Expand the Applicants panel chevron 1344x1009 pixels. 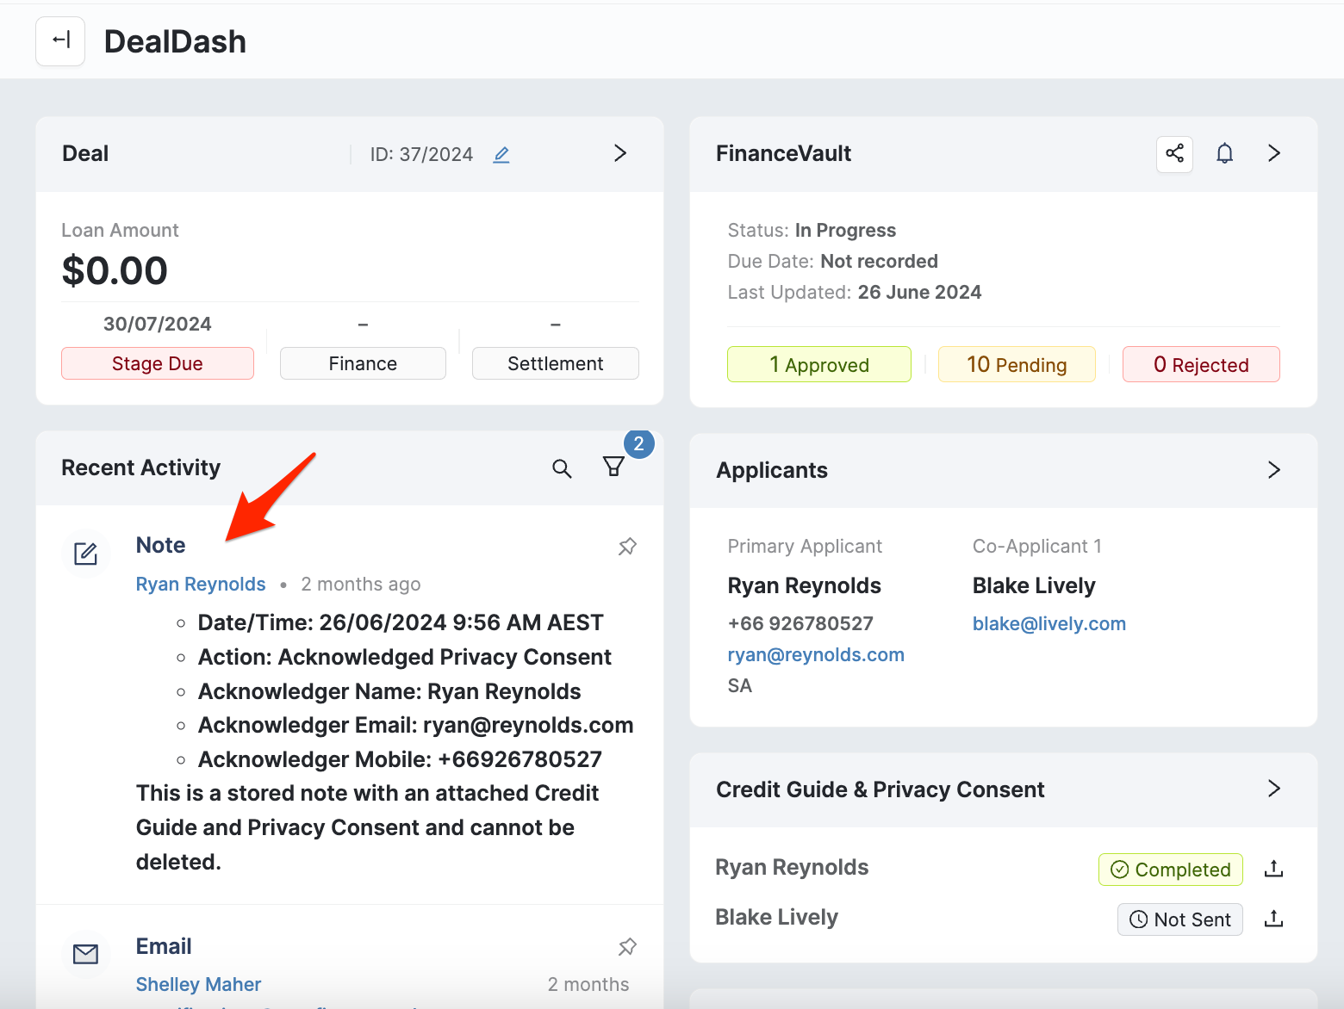1274,470
